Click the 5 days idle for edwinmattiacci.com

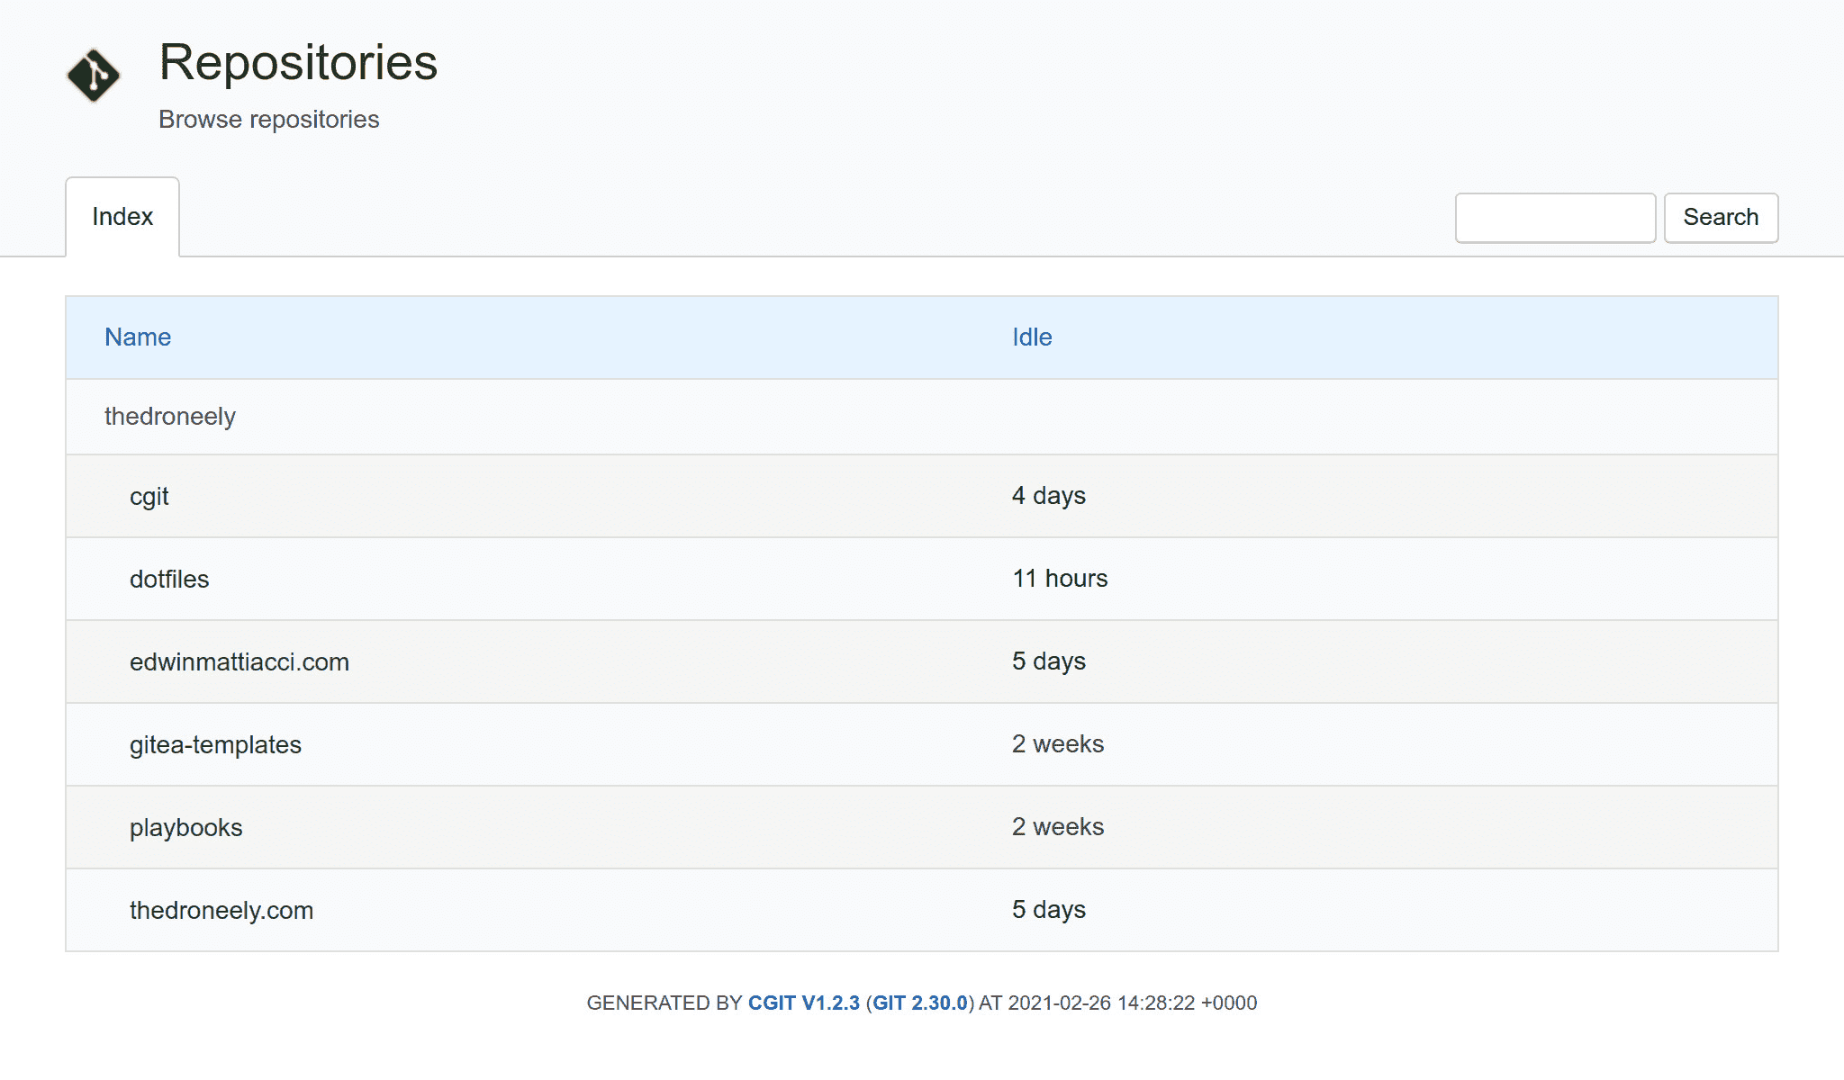1049,661
